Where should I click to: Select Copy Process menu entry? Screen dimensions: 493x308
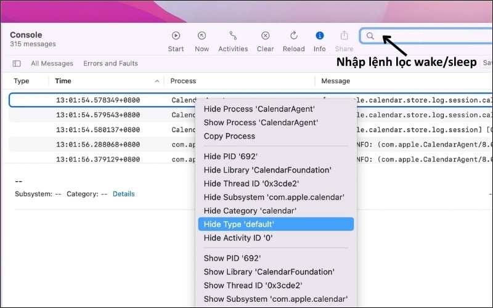229,136
